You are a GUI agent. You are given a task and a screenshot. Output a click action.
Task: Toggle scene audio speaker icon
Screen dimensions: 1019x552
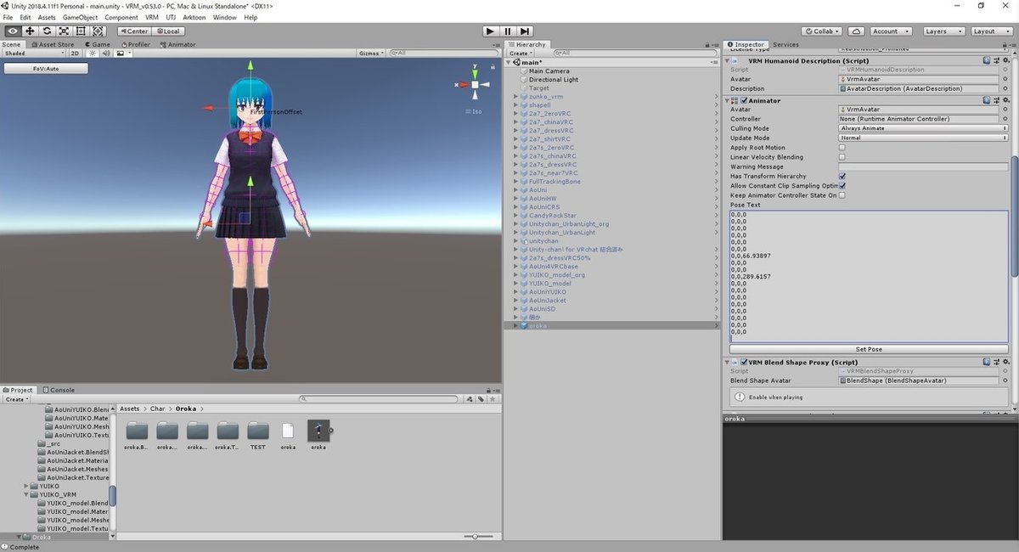click(x=104, y=53)
